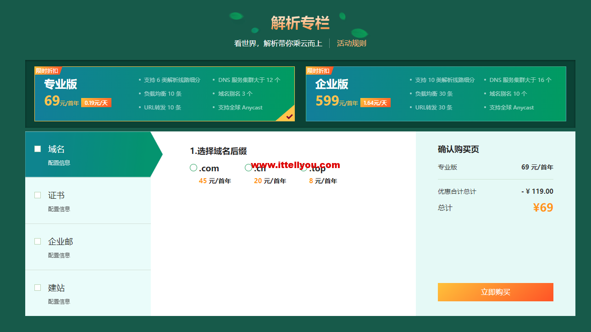Toggle the 企业邮 checkbox in sidebar
This screenshot has height=332, width=591.
click(x=38, y=241)
